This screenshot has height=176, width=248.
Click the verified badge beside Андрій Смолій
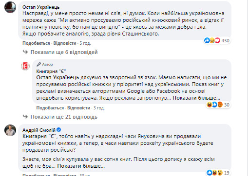[x=59, y=130]
